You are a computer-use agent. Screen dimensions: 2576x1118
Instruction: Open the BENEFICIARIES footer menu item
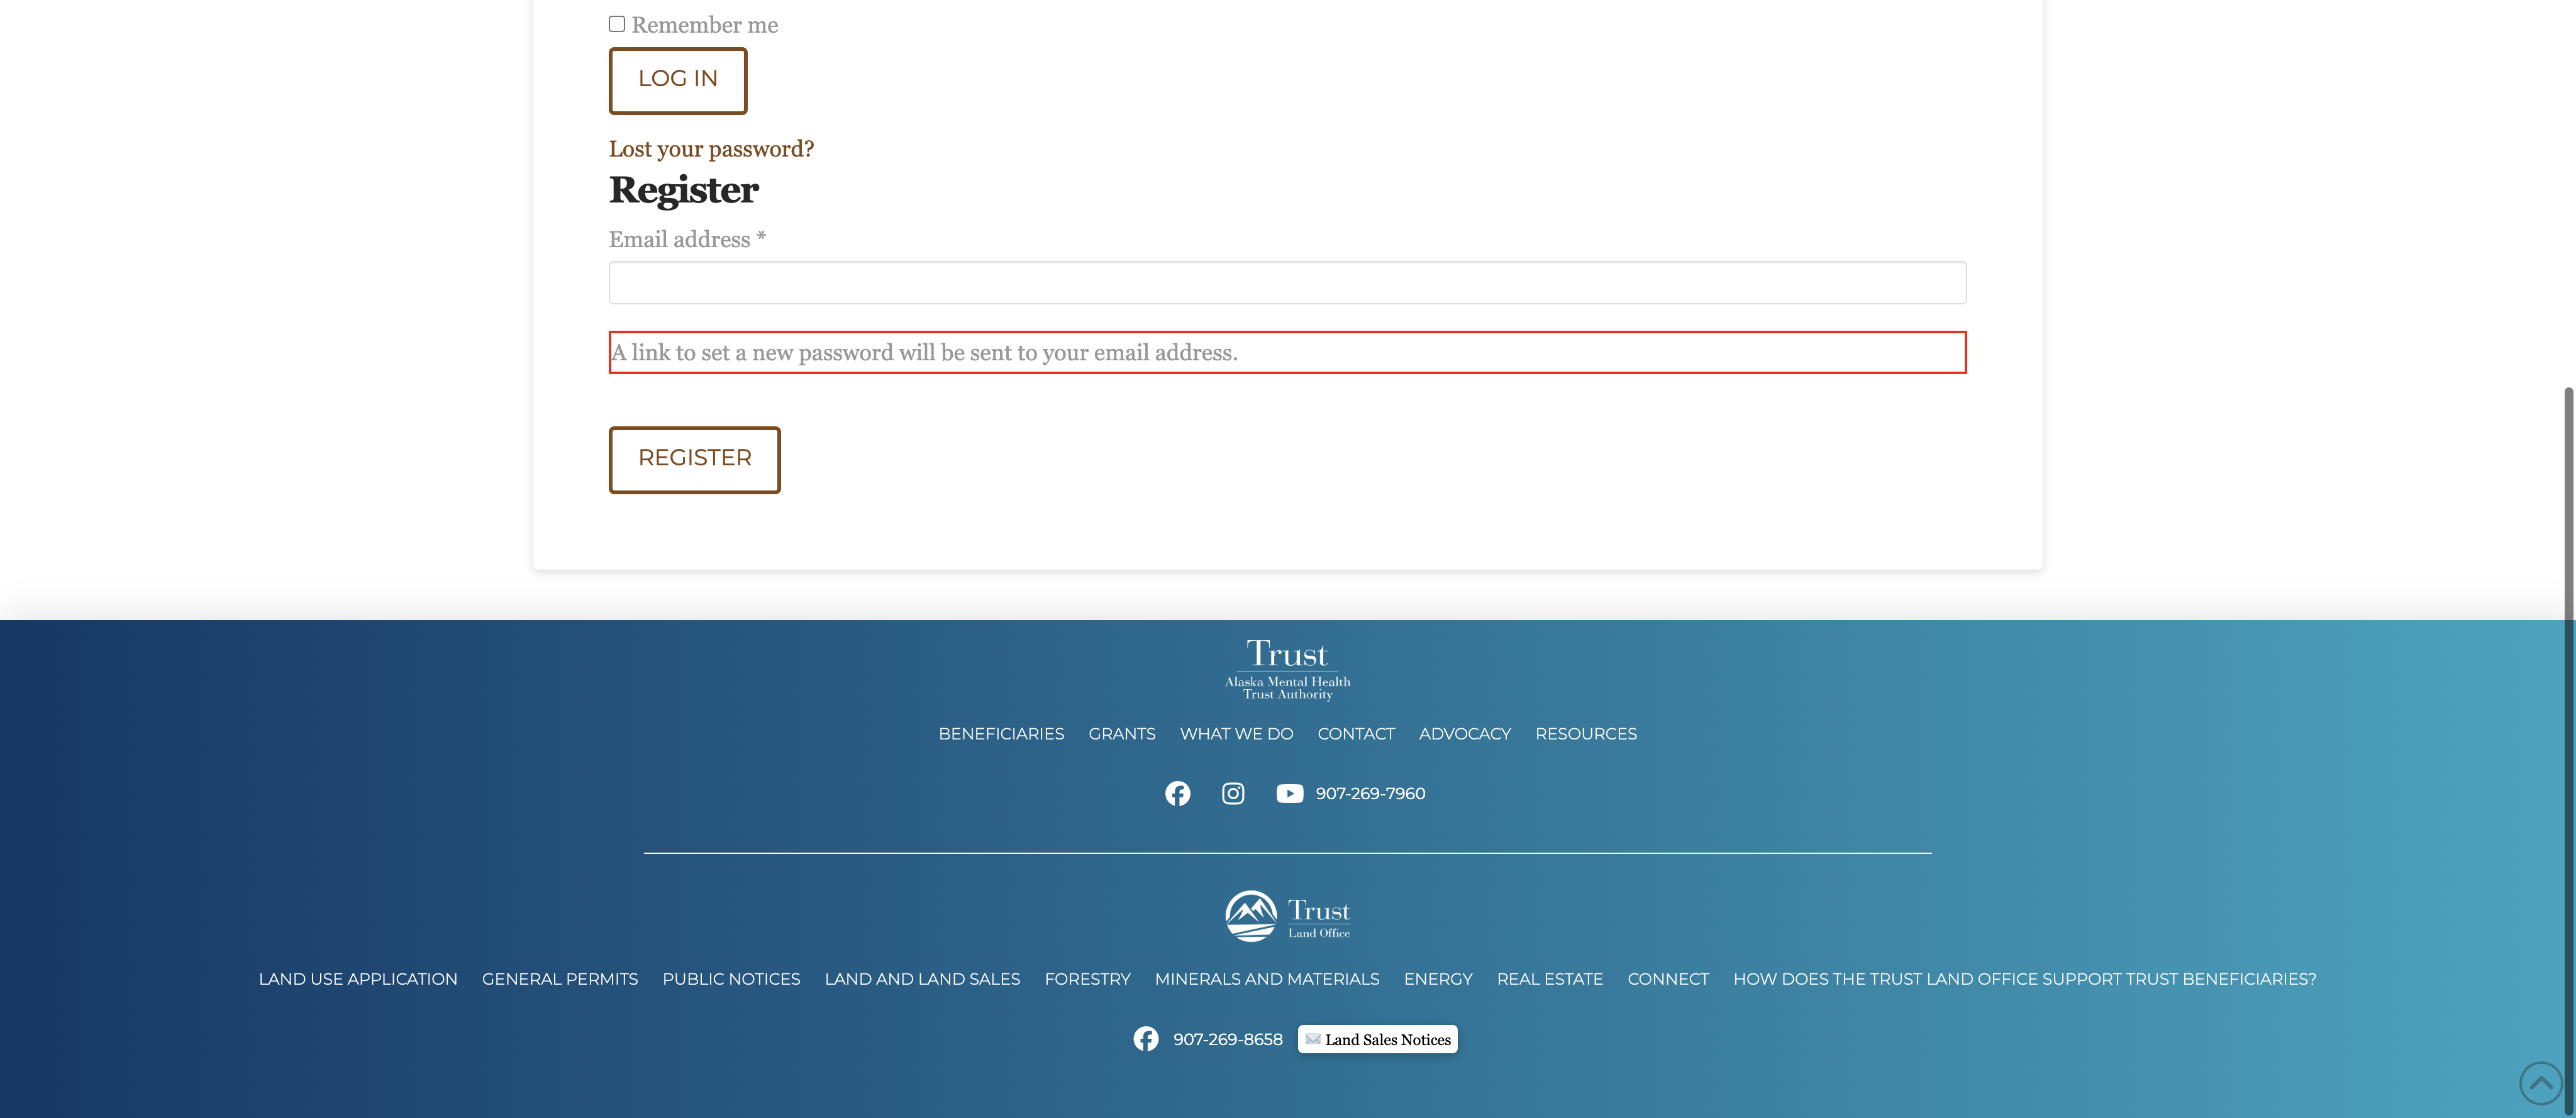(x=1001, y=734)
